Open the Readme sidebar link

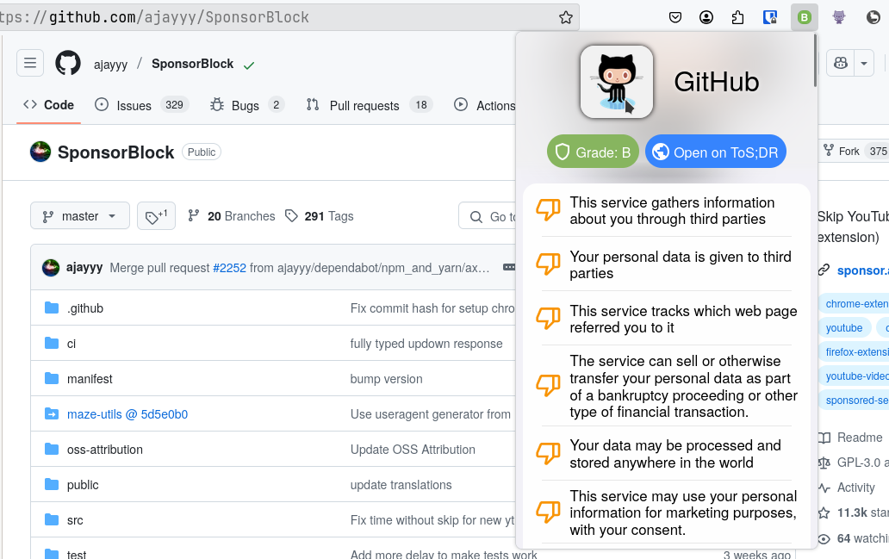click(851, 438)
